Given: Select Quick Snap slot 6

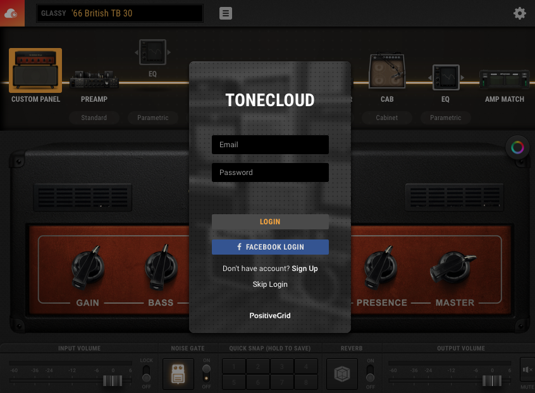Looking at the screenshot, I should (258, 382).
